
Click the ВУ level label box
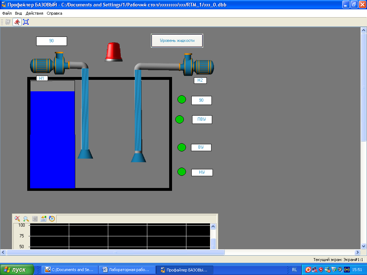[201, 147]
